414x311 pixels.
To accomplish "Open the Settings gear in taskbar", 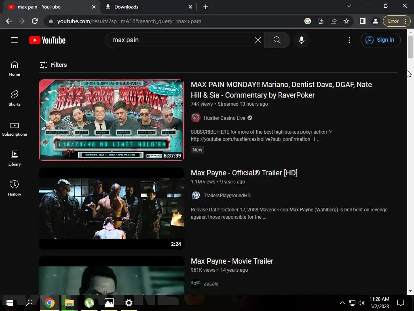I will point(129,303).
